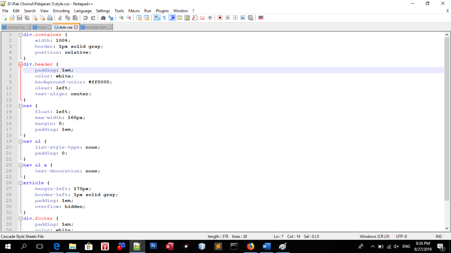This screenshot has height=253, width=451.
Task: Click the Zoom In toolbar icon
Action: click(x=121, y=18)
